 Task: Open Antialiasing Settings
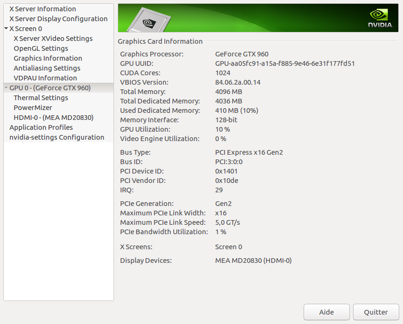pyautogui.click(x=47, y=68)
